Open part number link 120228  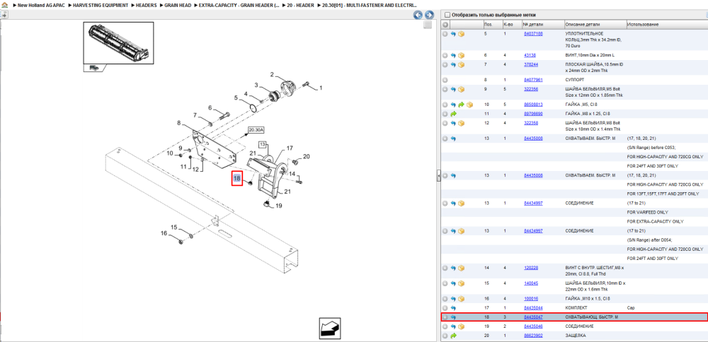pos(531,268)
